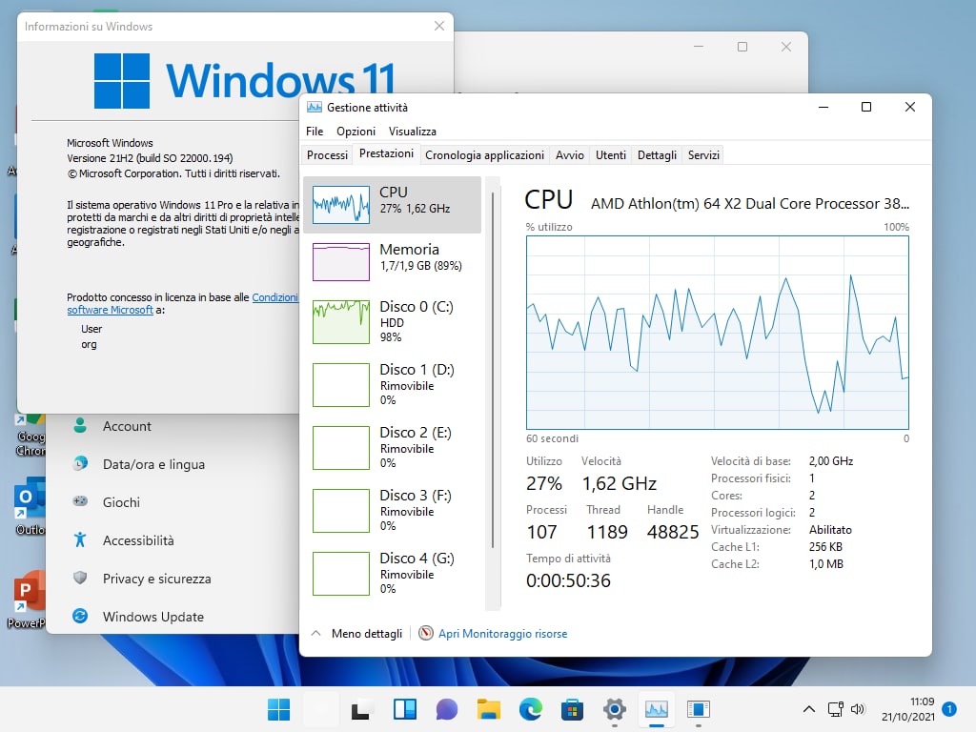Screen dimensions: 976x732
Task: Click the Gestione attività title bar icon
Action: pyautogui.click(x=315, y=107)
